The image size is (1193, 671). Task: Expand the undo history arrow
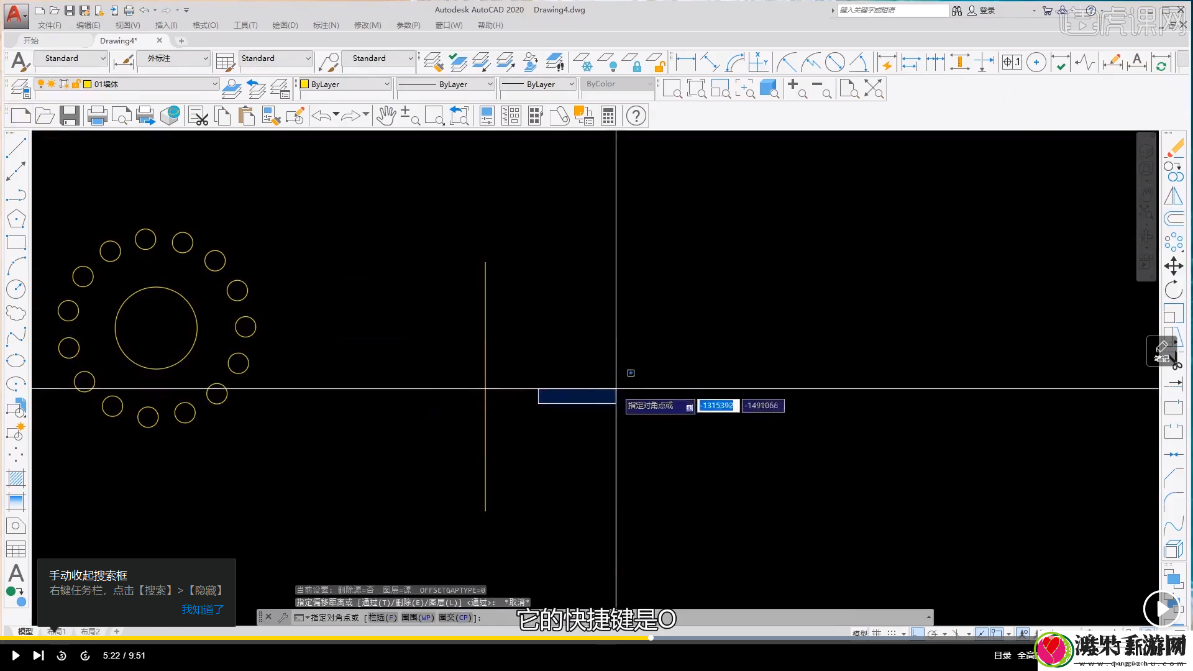336,114
